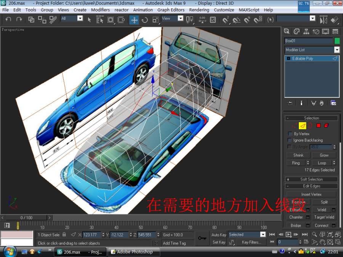Select the Move tool

(134, 20)
